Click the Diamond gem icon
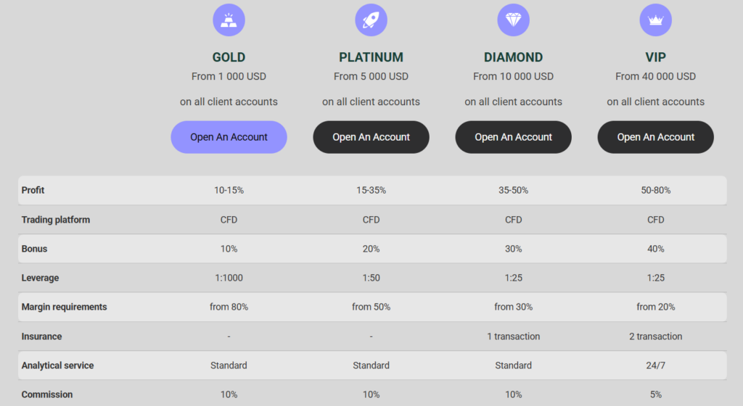 tap(513, 20)
